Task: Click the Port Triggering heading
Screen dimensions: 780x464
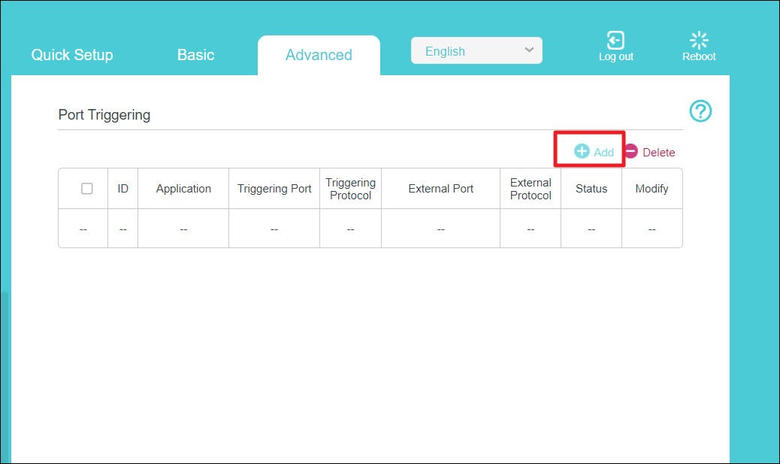Action: 104,115
